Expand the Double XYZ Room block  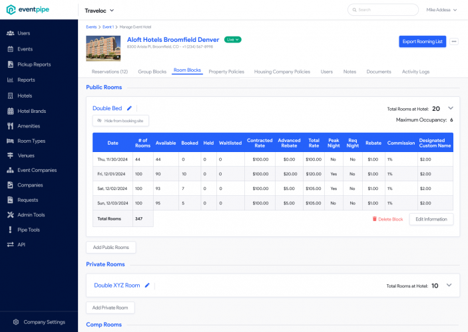(x=449, y=285)
